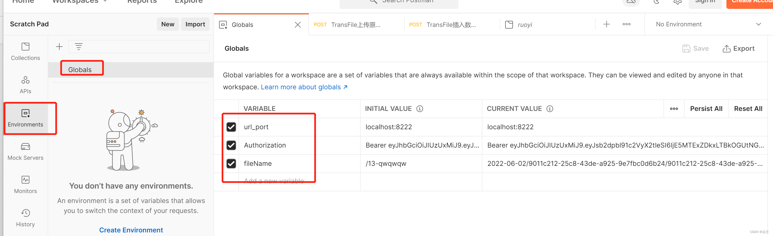Close the Globals tab
Viewport: 773px width, 236px height.
[x=297, y=25]
